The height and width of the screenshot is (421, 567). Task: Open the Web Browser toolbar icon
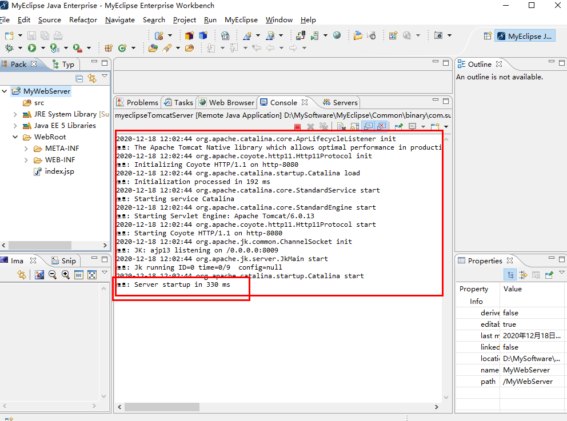[337, 35]
